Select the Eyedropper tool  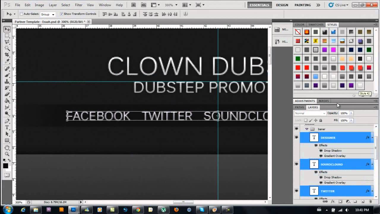[x=7, y=61]
